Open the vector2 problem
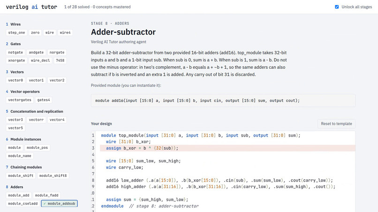Image resolution: width=378 pixels, height=212 pixels. click(x=57, y=80)
